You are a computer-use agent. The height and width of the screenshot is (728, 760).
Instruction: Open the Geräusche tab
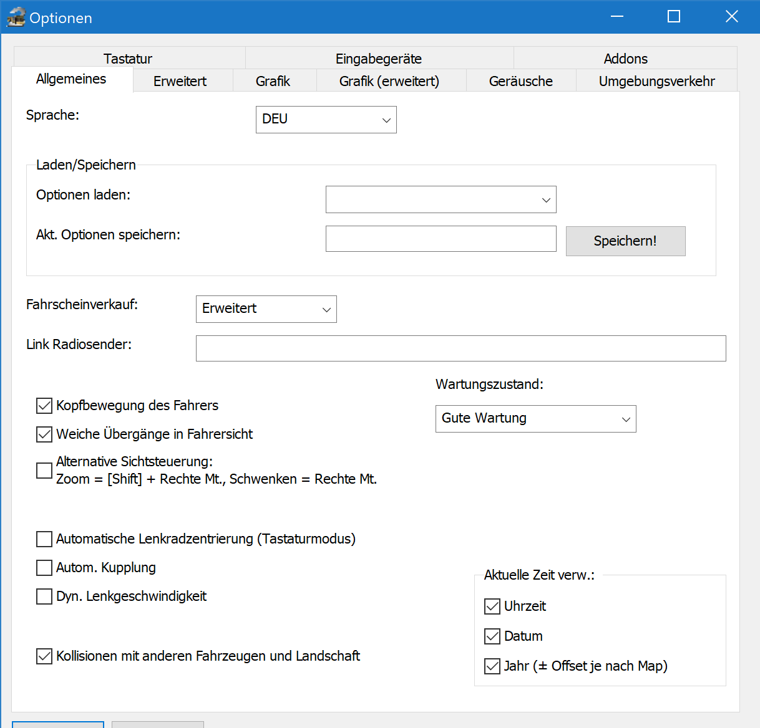point(520,81)
